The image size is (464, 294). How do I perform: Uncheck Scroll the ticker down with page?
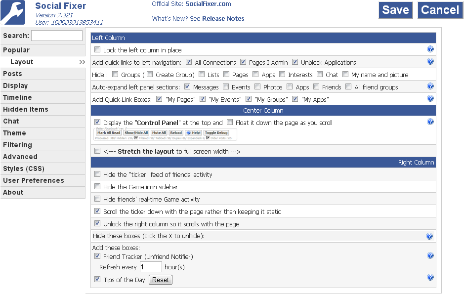tap(97, 211)
